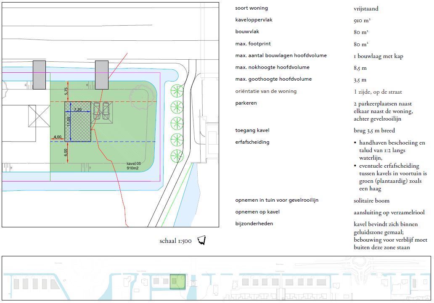Image resolution: width=434 pixels, height=303 pixels.
Task: Click the solitary tree outline in the garden
Action: [140, 94]
